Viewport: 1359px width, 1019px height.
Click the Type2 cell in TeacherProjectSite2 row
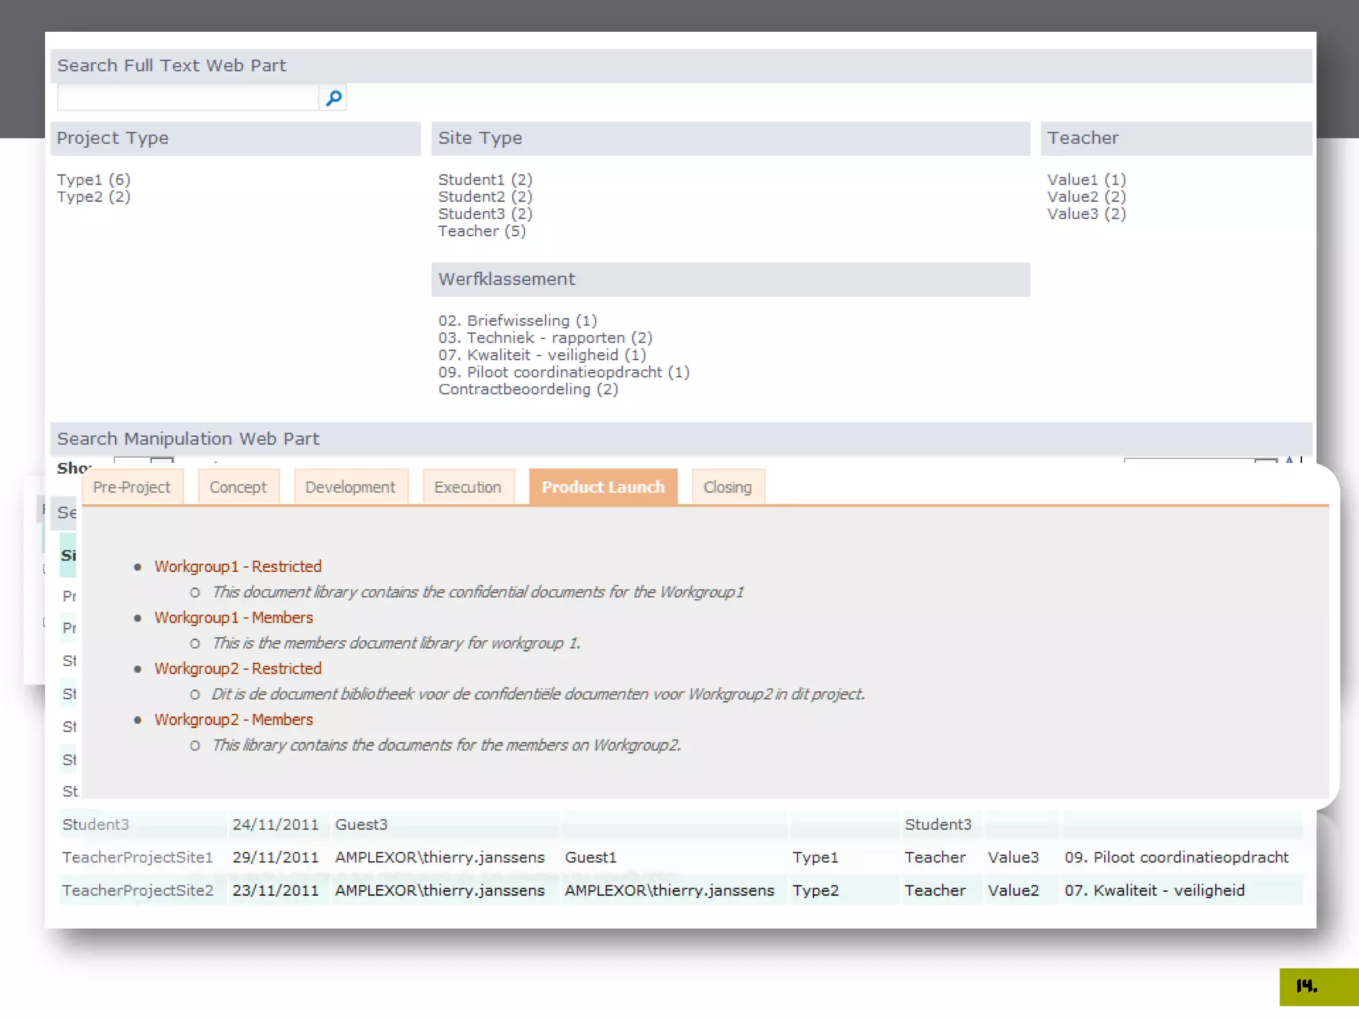815,891
